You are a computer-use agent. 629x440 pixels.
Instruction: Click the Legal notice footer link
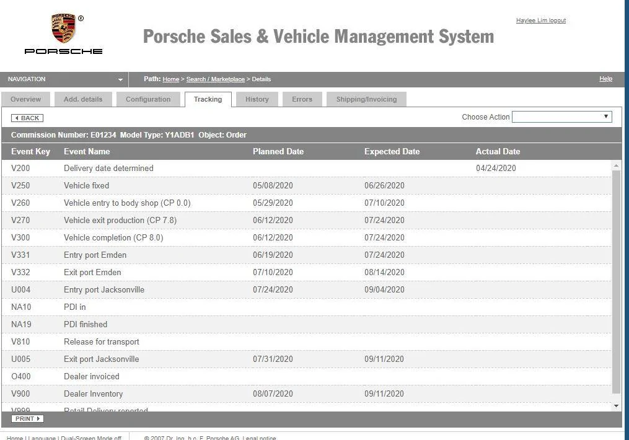point(259,438)
